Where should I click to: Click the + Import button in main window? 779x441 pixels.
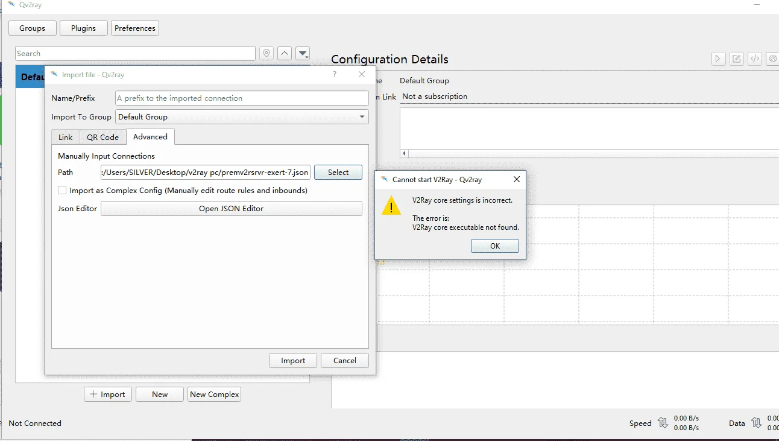pyautogui.click(x=108, y=394)
